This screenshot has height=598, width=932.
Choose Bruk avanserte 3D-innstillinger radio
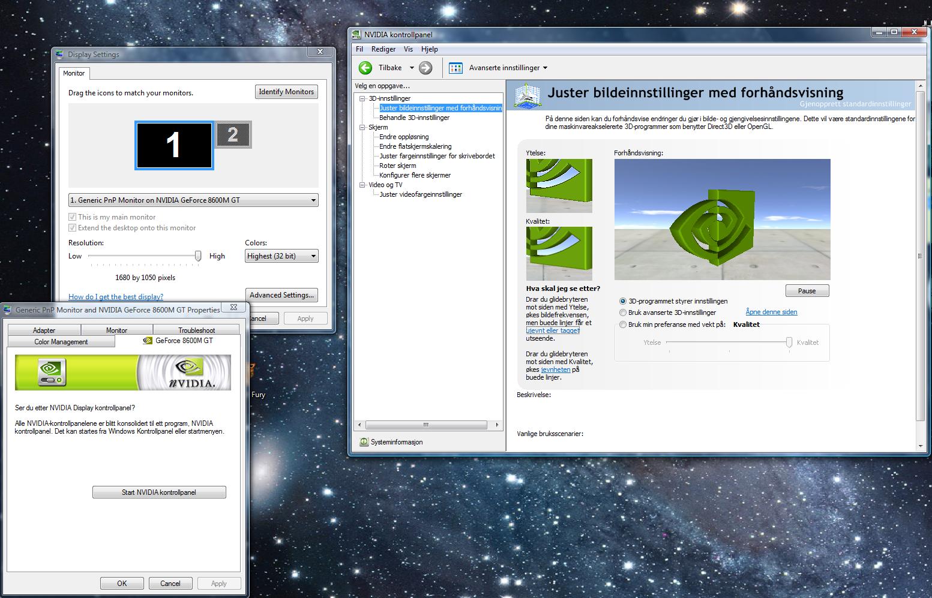(x=623, y=312)
